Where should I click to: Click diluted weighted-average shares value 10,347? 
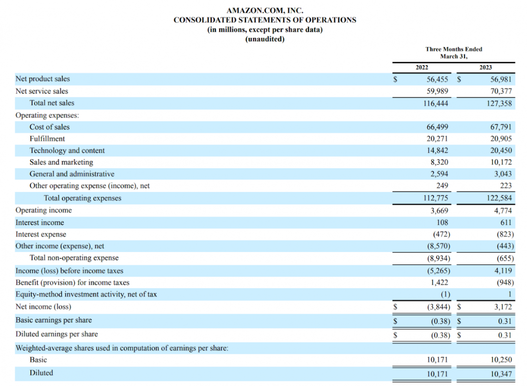tap(501, 374)
